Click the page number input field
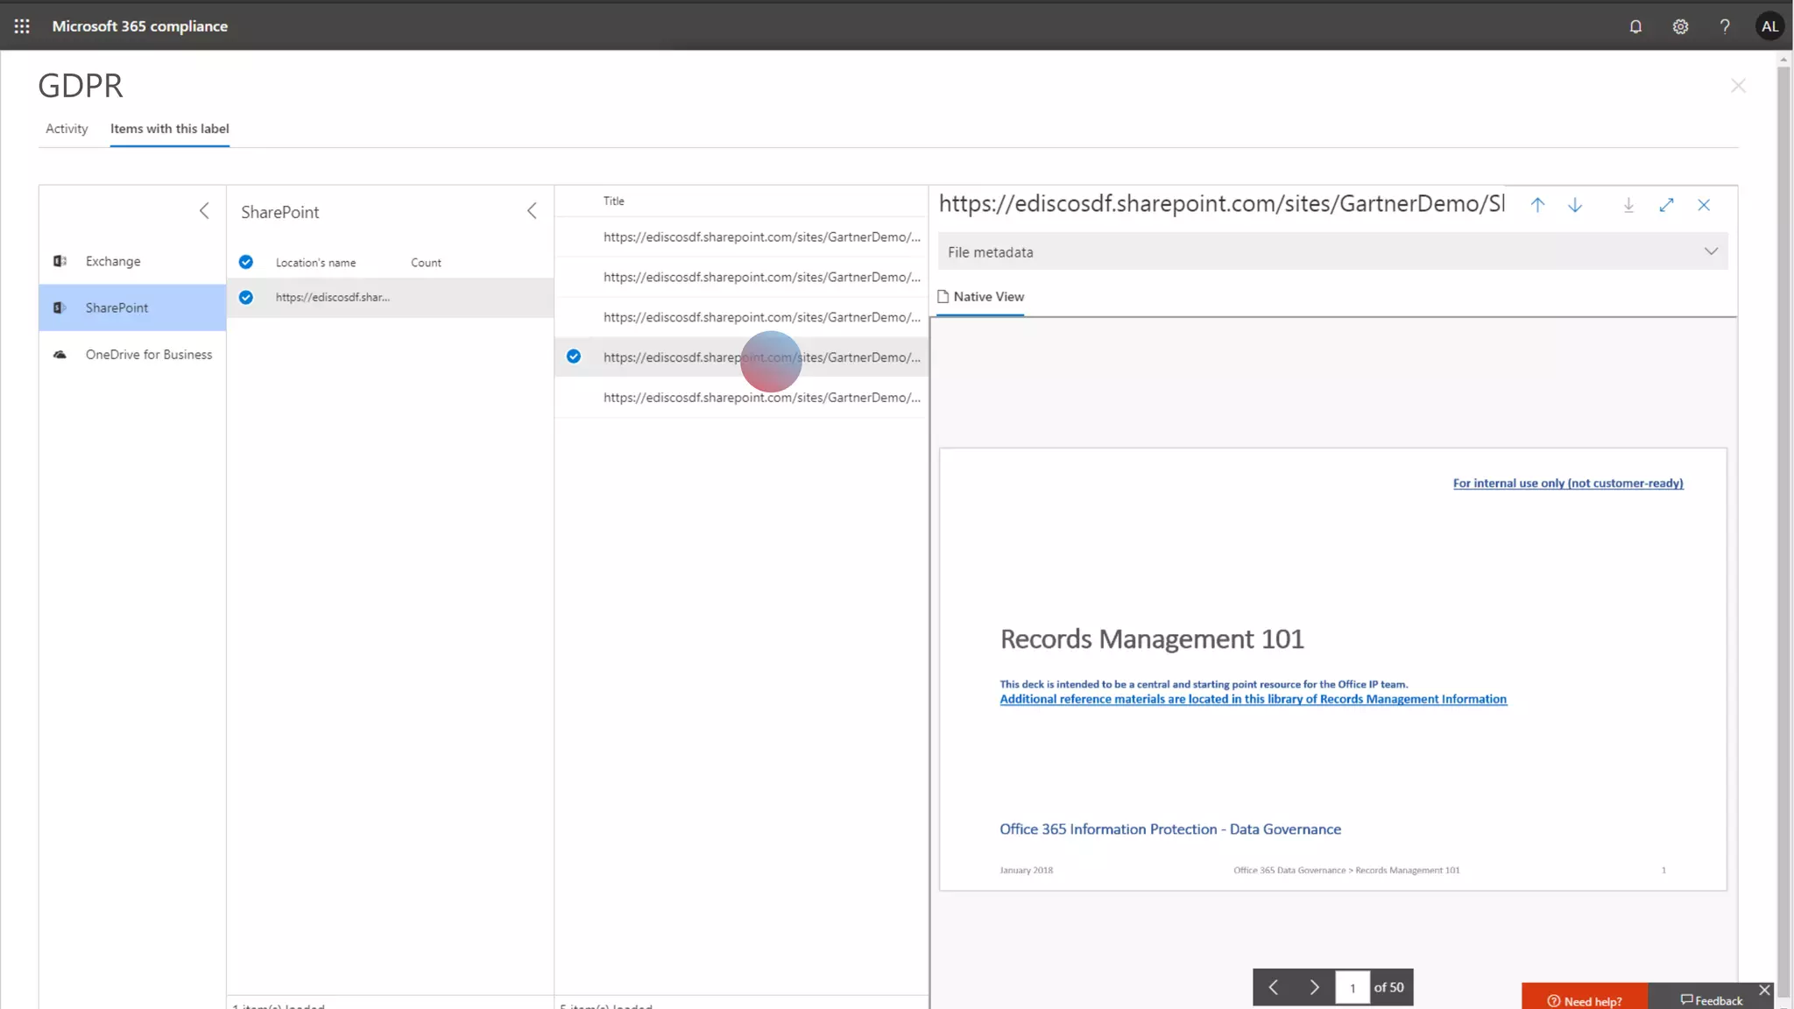1794x1009 pixels. click(1353, 988)
